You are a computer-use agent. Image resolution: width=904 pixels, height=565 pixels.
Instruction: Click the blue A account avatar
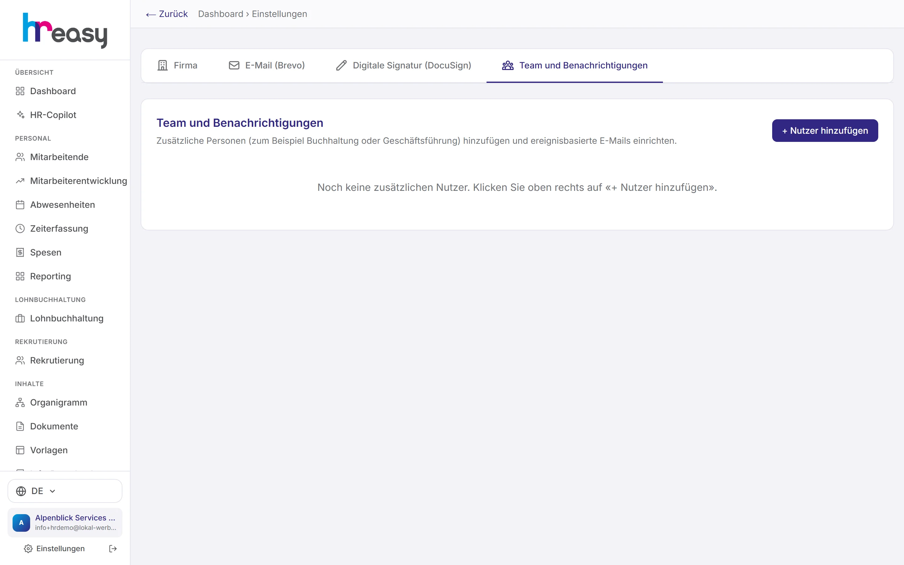click(x=21, y=522)
